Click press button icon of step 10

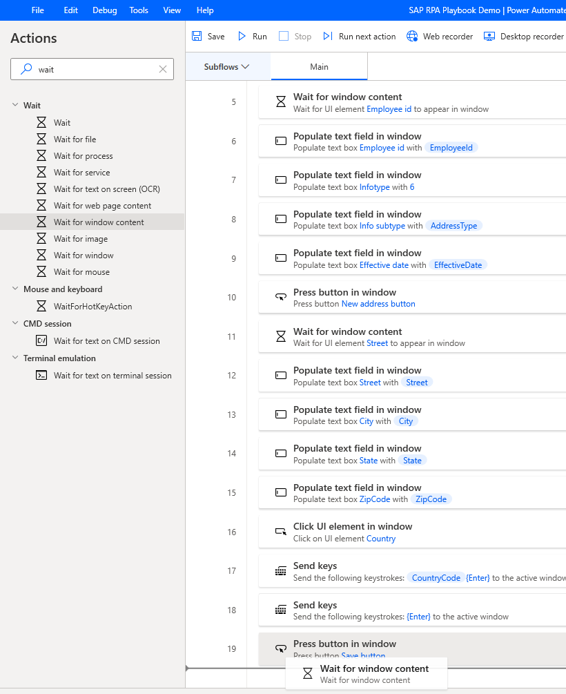(280, 297)
